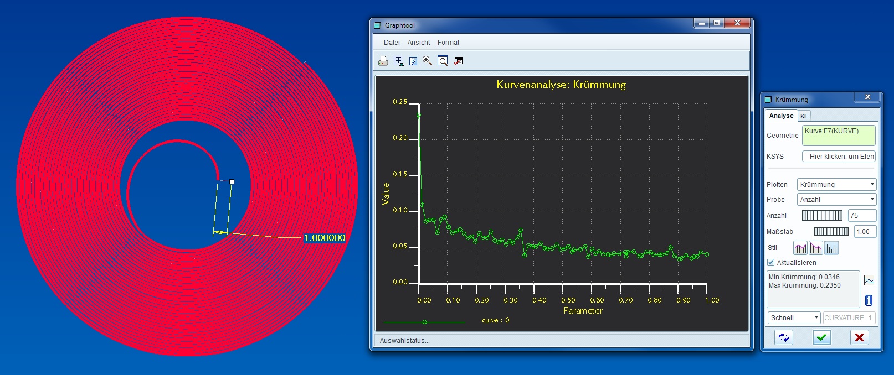Click the Auswahlstatus status bar text
The width and height of the screenshot is (894, 375).
404,341
